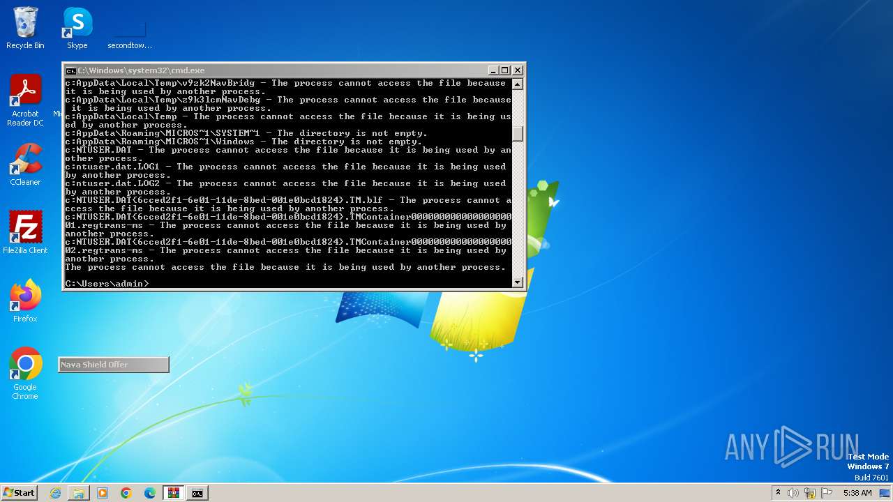Click the 5:38 AM system clock
The image size is (893, 502).
(857, 493)
